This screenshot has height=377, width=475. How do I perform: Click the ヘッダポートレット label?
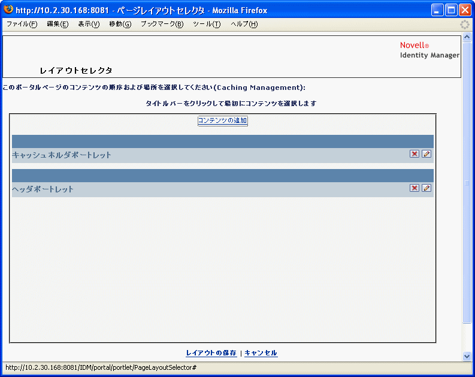point(43,189)
